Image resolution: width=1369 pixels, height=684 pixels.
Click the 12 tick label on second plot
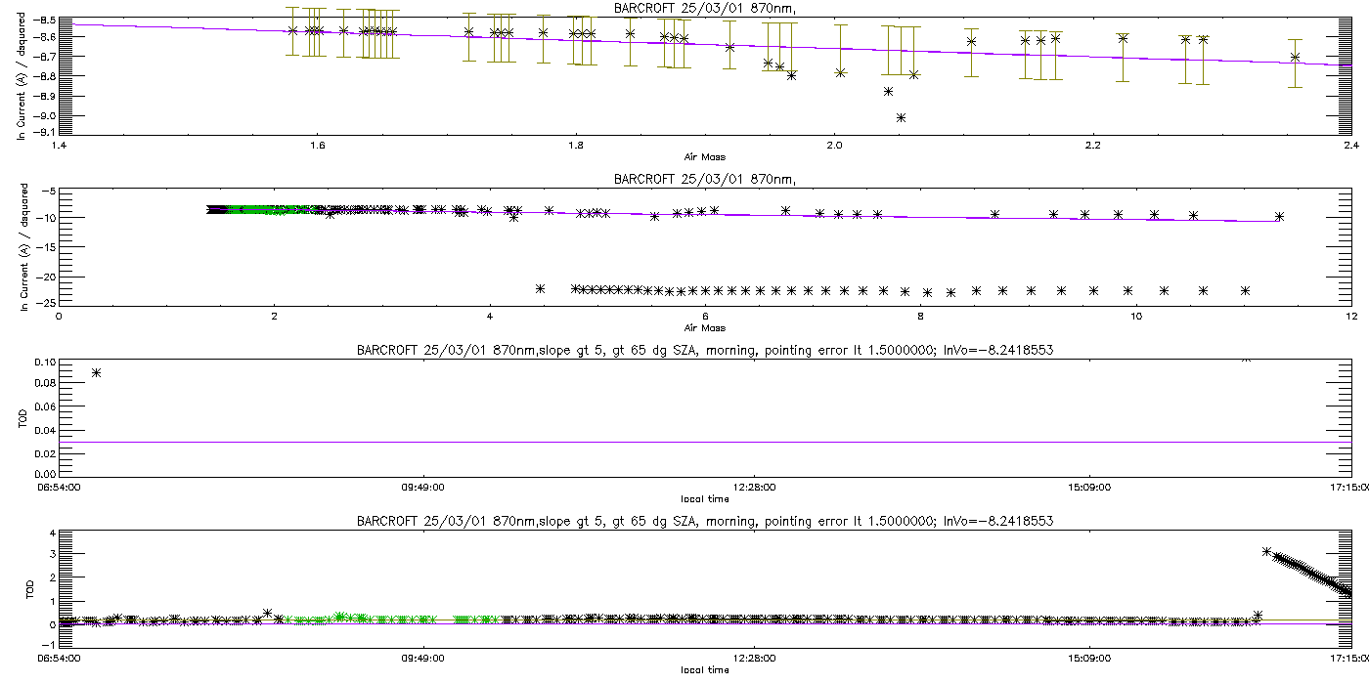tap(1350, 316)
